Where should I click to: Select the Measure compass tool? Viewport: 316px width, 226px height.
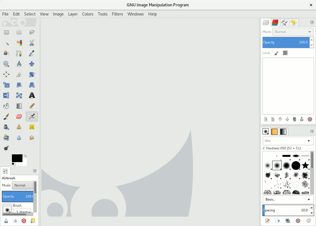(x=19, y=64)
